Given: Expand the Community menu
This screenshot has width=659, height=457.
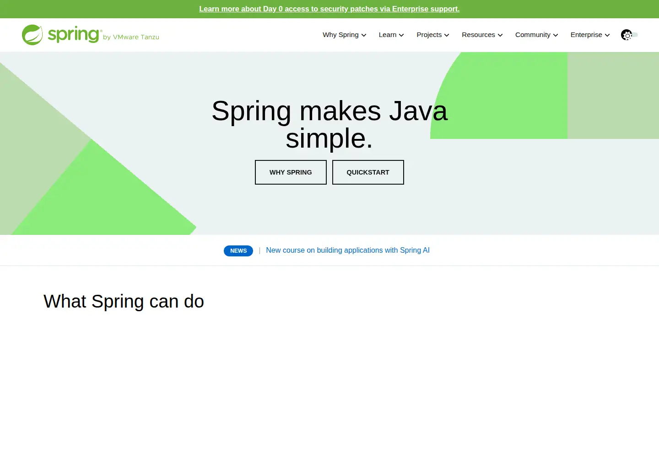Looking at the screenshot, I should pos(537,35).
